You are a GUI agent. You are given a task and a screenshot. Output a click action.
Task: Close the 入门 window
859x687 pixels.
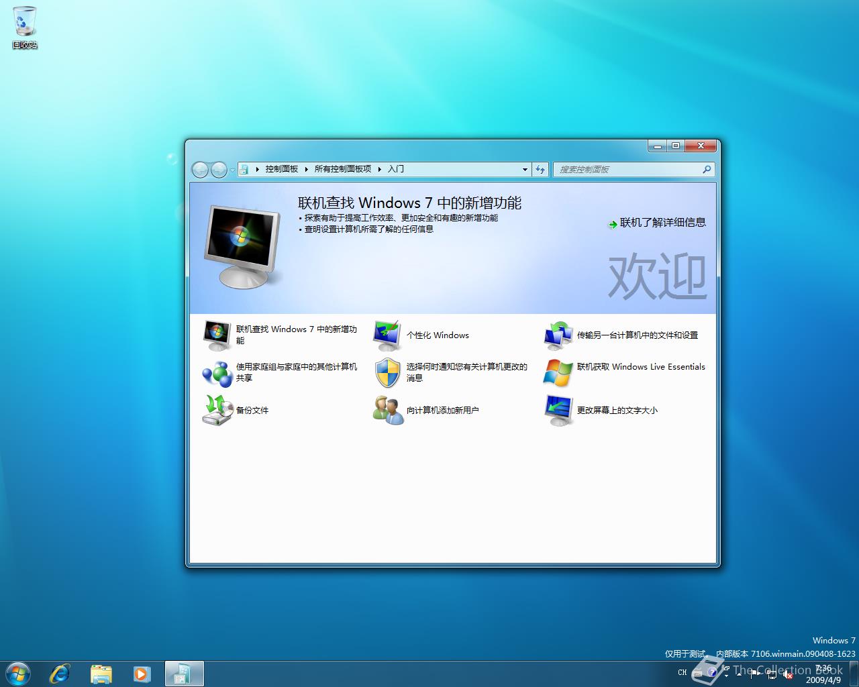pos(701,146)
